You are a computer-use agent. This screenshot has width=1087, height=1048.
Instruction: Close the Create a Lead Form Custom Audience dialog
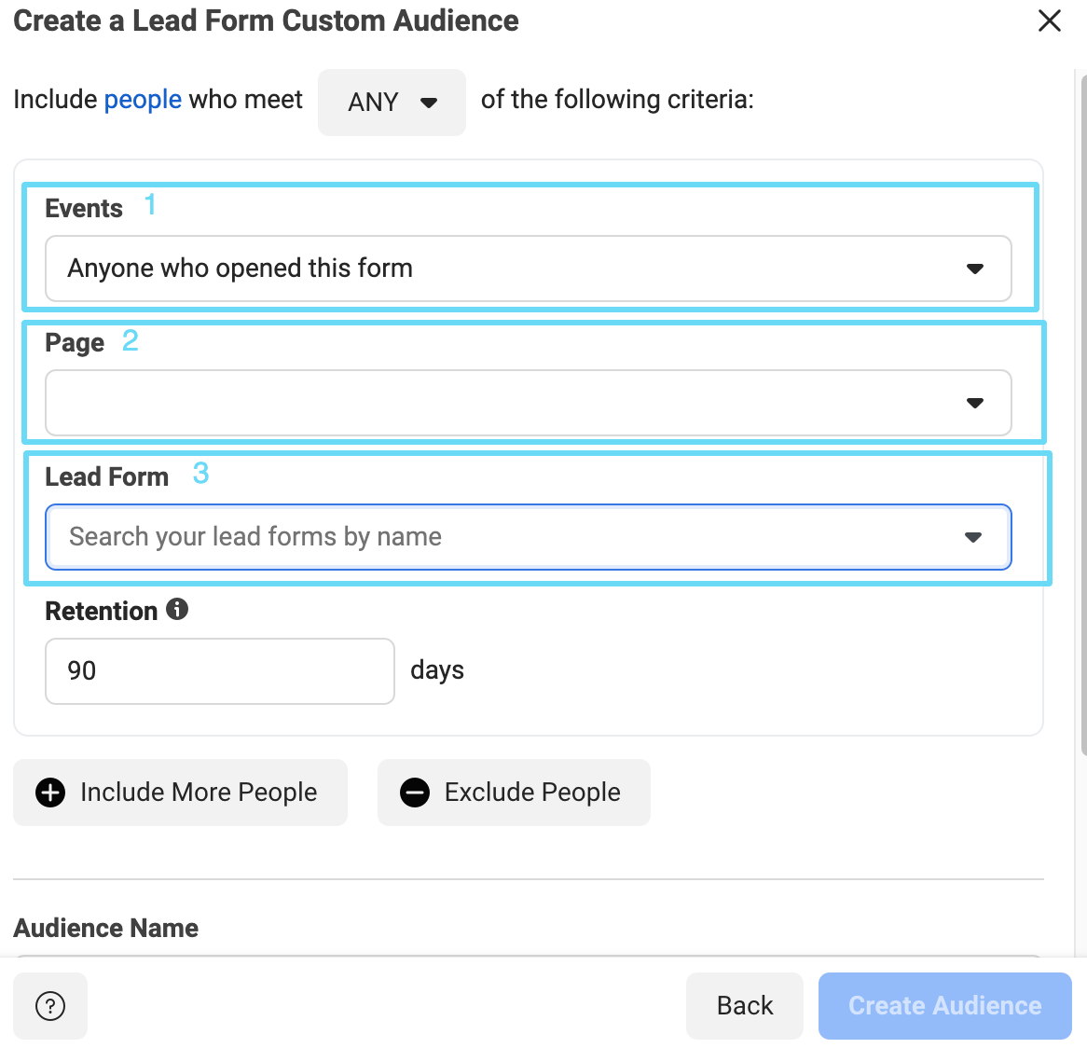pos(1049,21)
